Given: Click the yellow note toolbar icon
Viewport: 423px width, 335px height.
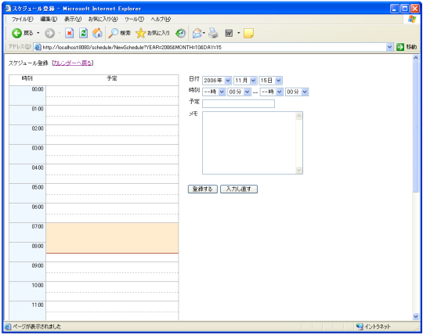Looking at the screenshot, I should (248, 33).
